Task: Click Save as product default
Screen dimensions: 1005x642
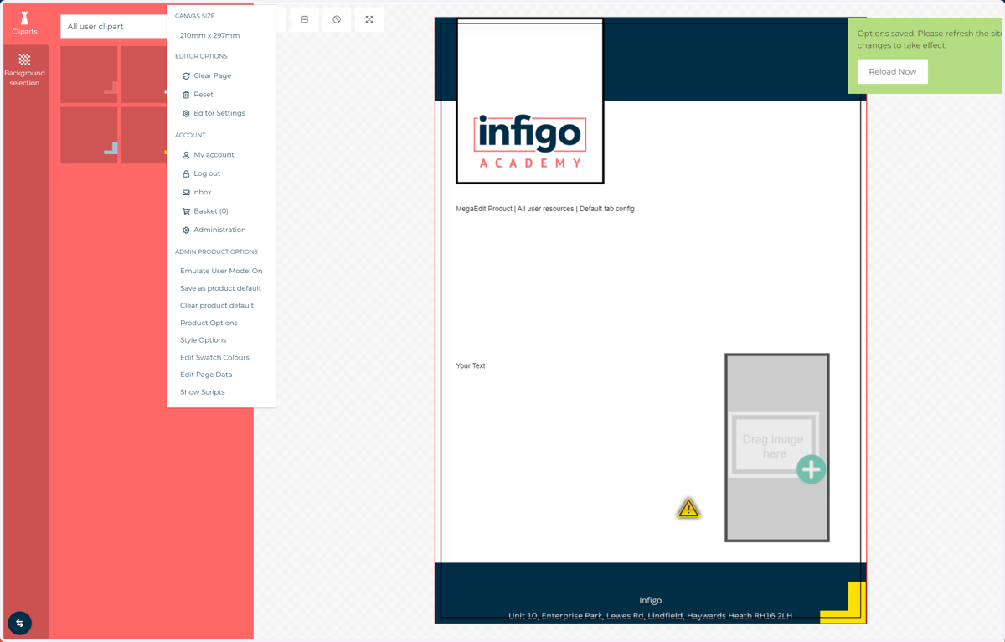Action: 221,288
